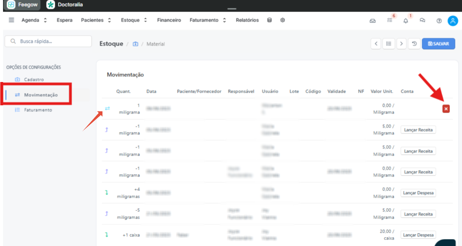
Task: Delete the 1 miligrama movement with red X
Action: [x=446, y=109]
